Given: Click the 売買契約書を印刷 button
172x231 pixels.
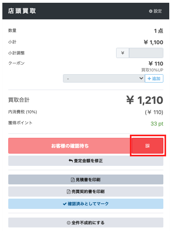Looking at the screenshot, I should click(x=86, y=192).
